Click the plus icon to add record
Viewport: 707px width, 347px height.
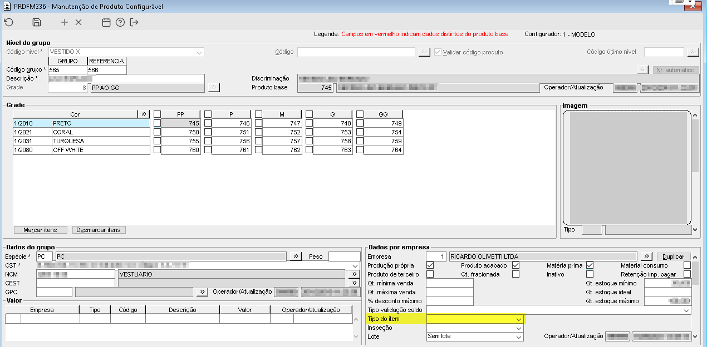(65, 22)
